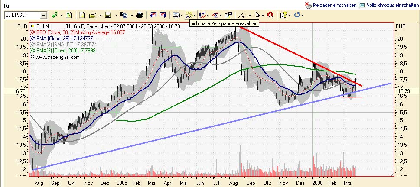Click the 2006 label on the time axis

317,184
